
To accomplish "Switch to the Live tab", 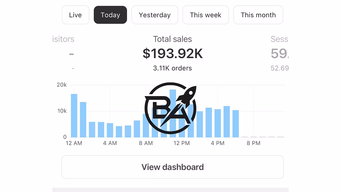I will [x=75, y=15].
